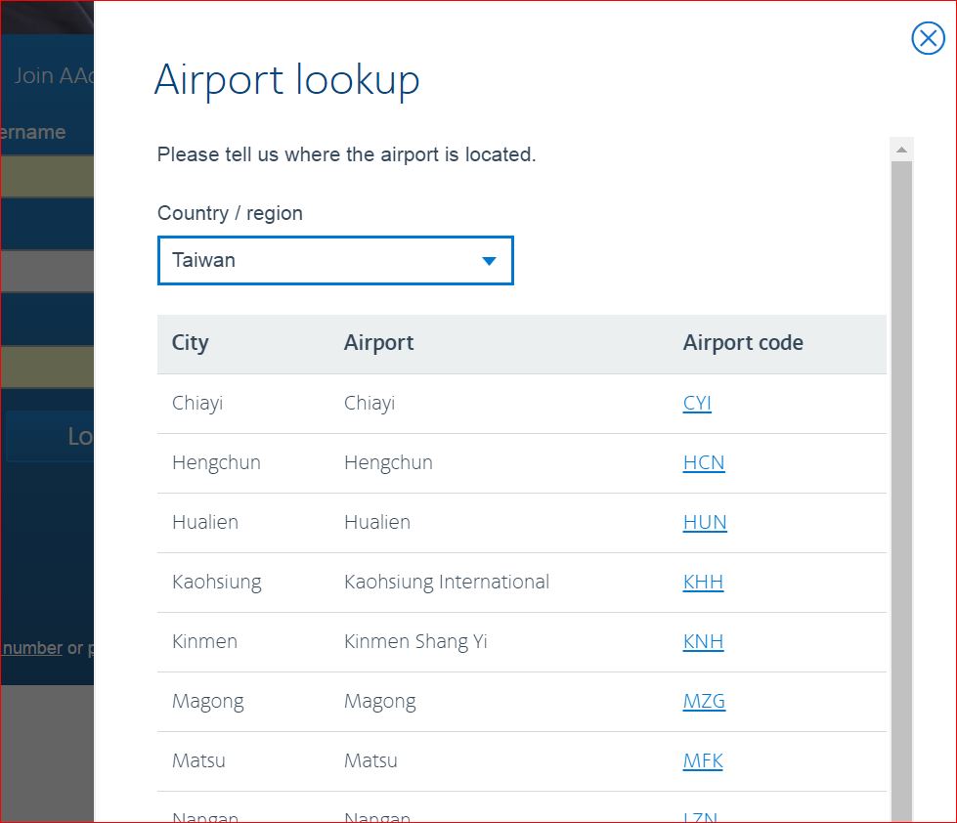957x823 pixels.
Task: Select Magong airport code MZG
Action: tap(704, 702)
